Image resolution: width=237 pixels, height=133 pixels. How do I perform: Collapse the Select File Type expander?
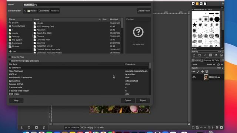[x=10, y=61]
